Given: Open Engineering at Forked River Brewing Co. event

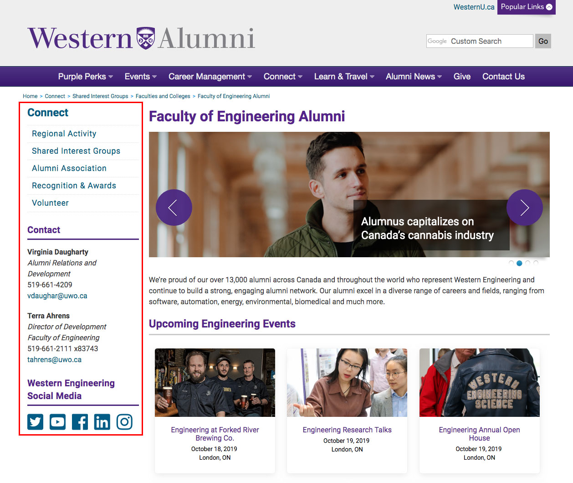Looking at the screenshot, I should (x=215, y=434).
